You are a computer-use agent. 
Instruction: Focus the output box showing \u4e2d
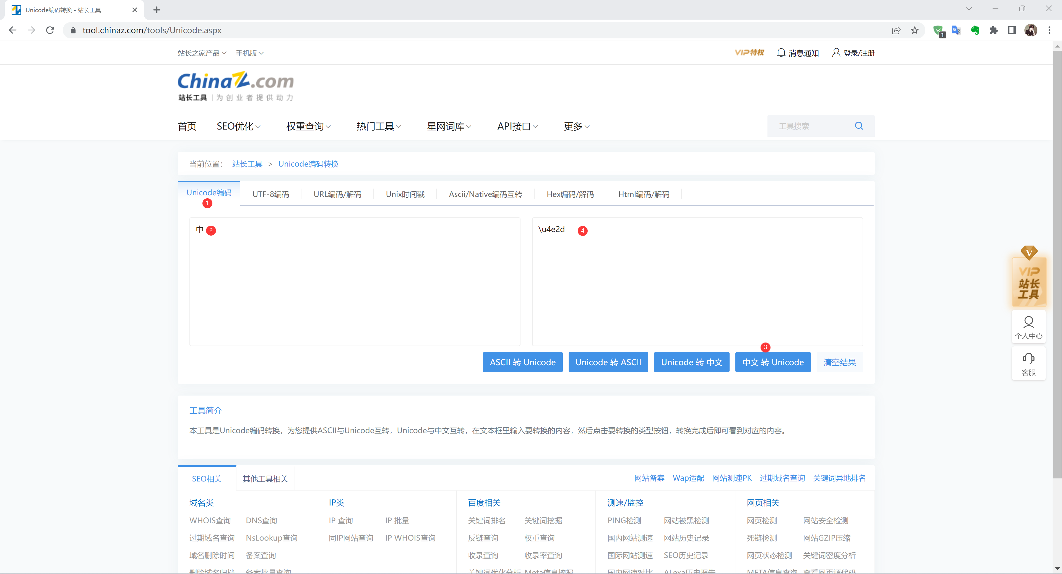tap(697, 282)
